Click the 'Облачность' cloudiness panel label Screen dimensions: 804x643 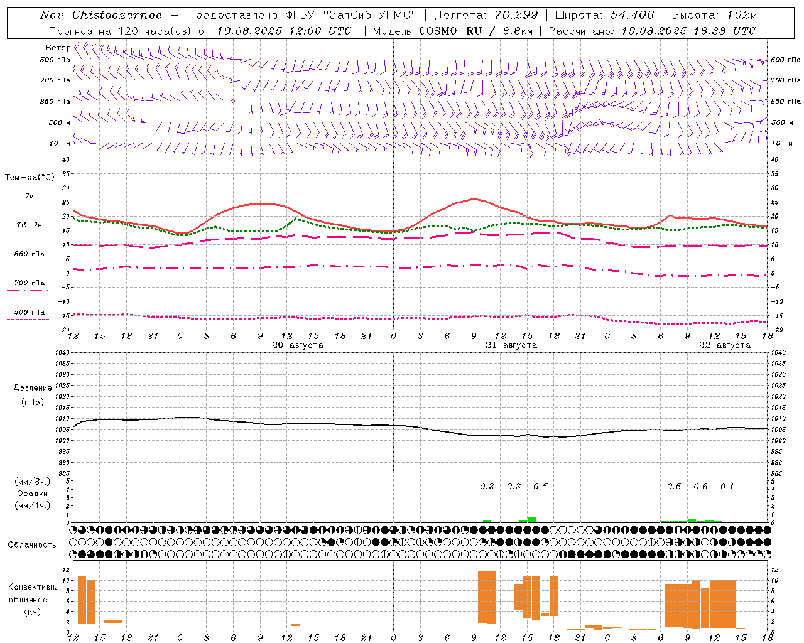point(32,545)
